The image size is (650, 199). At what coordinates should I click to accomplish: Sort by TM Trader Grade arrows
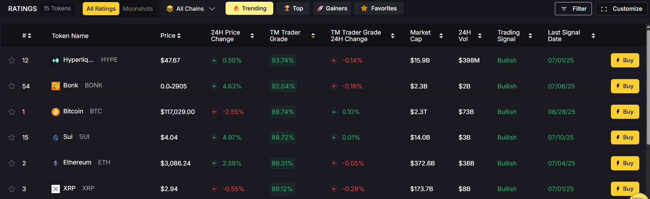(313, 36)
